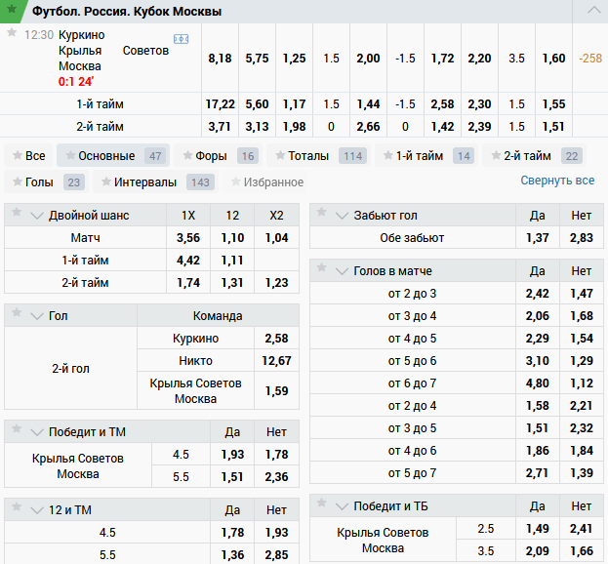Viewport: 608px width, 564px height.
Task: Open the Интервалы tab
Action: click(144, 181)
